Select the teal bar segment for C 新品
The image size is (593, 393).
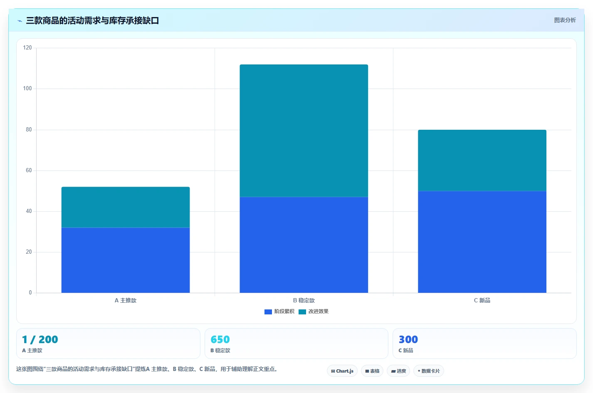click(x=482, y=161)
